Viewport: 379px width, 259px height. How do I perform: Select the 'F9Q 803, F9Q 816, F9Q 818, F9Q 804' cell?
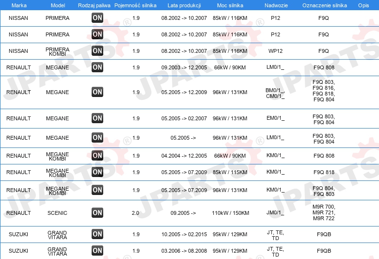click(324, 91)
